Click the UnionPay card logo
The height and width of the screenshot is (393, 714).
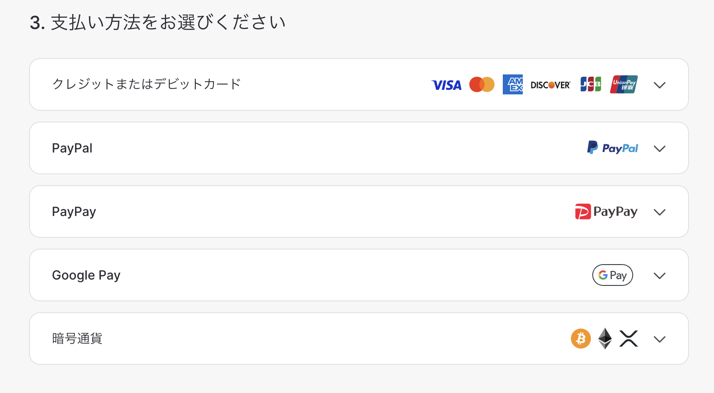point(624,84)
